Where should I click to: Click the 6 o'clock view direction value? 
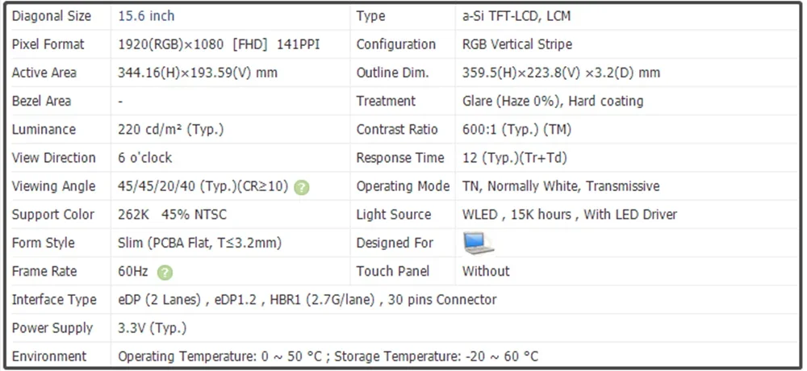pos(145,157)
